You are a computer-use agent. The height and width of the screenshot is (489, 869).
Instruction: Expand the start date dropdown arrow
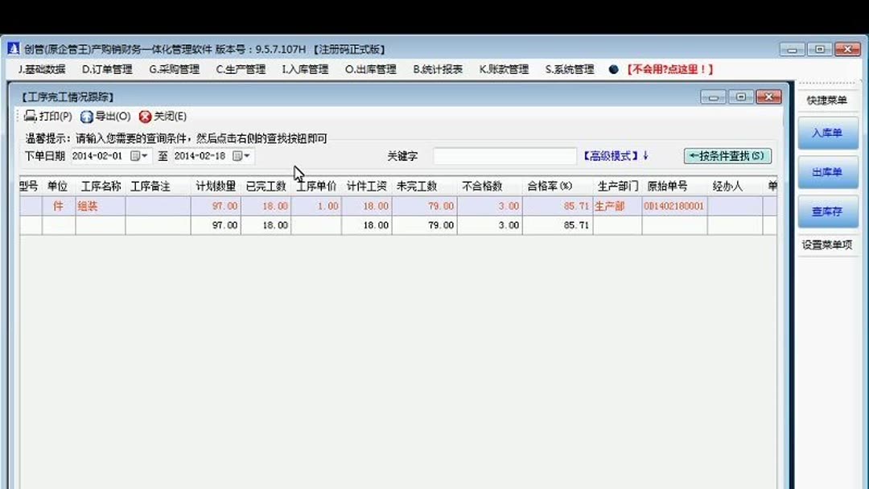[145, 156]
